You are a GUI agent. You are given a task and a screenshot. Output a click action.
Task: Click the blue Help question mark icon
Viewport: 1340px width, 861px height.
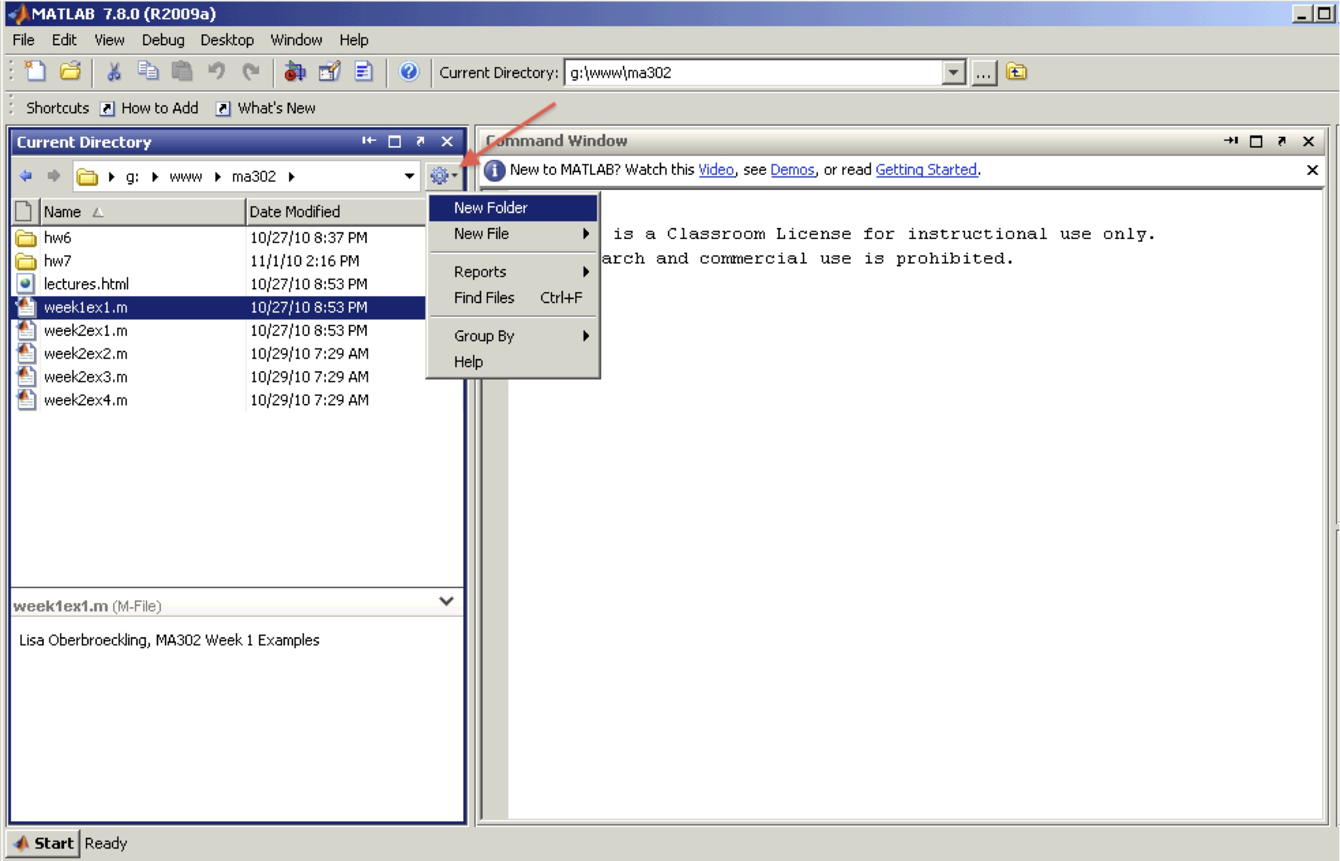point(409,71)
